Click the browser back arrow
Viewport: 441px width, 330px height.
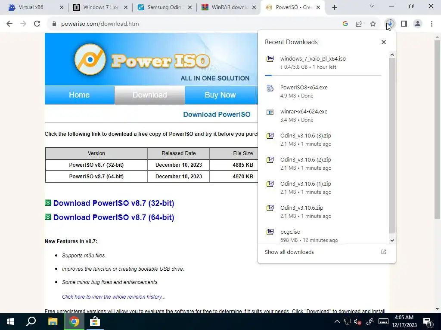9,24
